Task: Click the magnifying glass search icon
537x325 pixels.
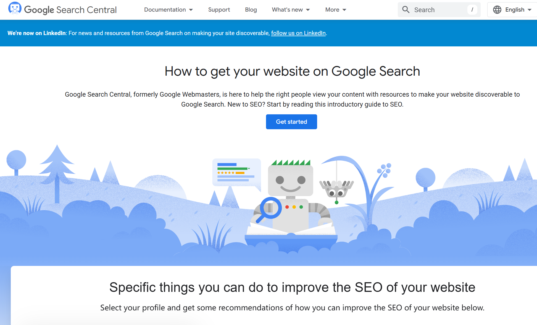Action: point(406,10)
